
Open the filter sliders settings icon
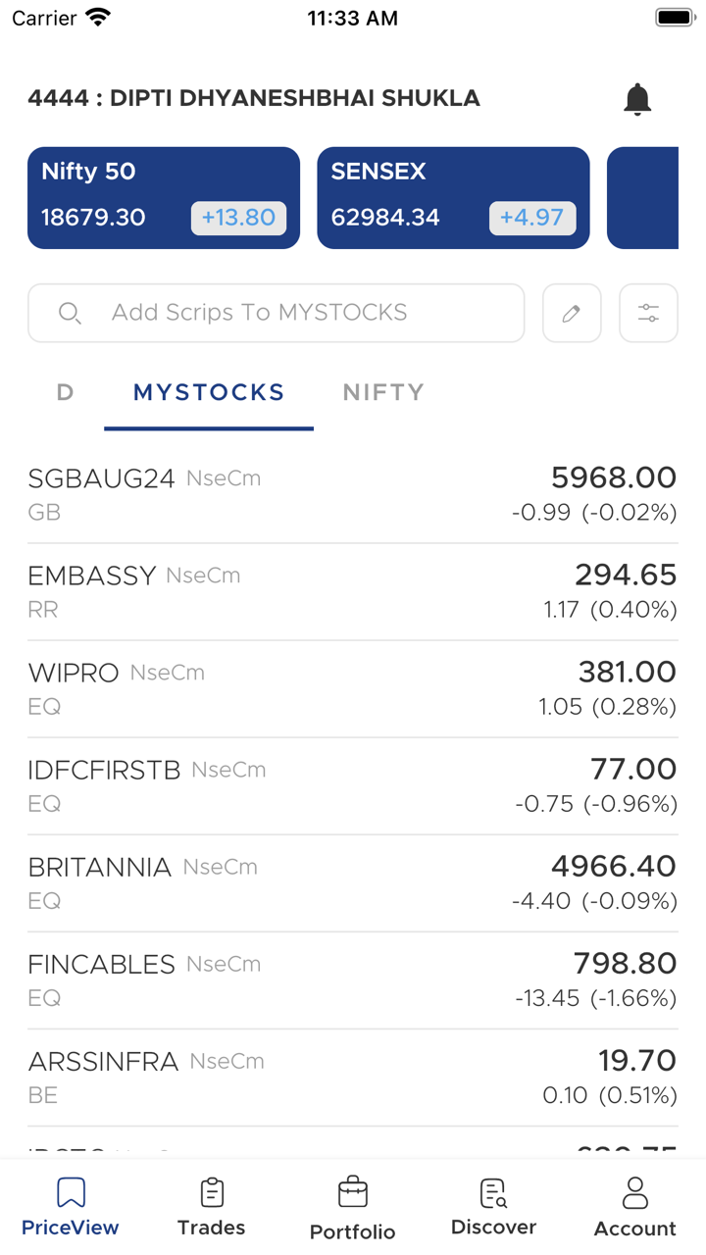click(648, 314)
